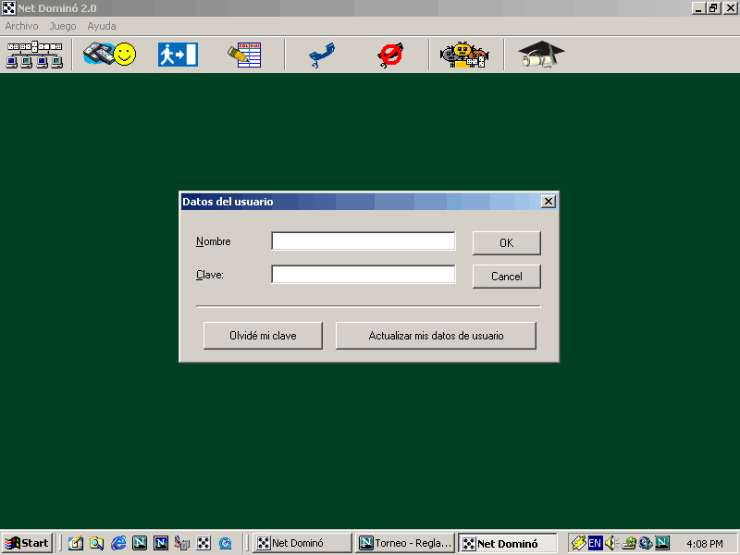Close the Datos del usuario dialog
This screenshot has width=740, height=555.
coord(548,202)
